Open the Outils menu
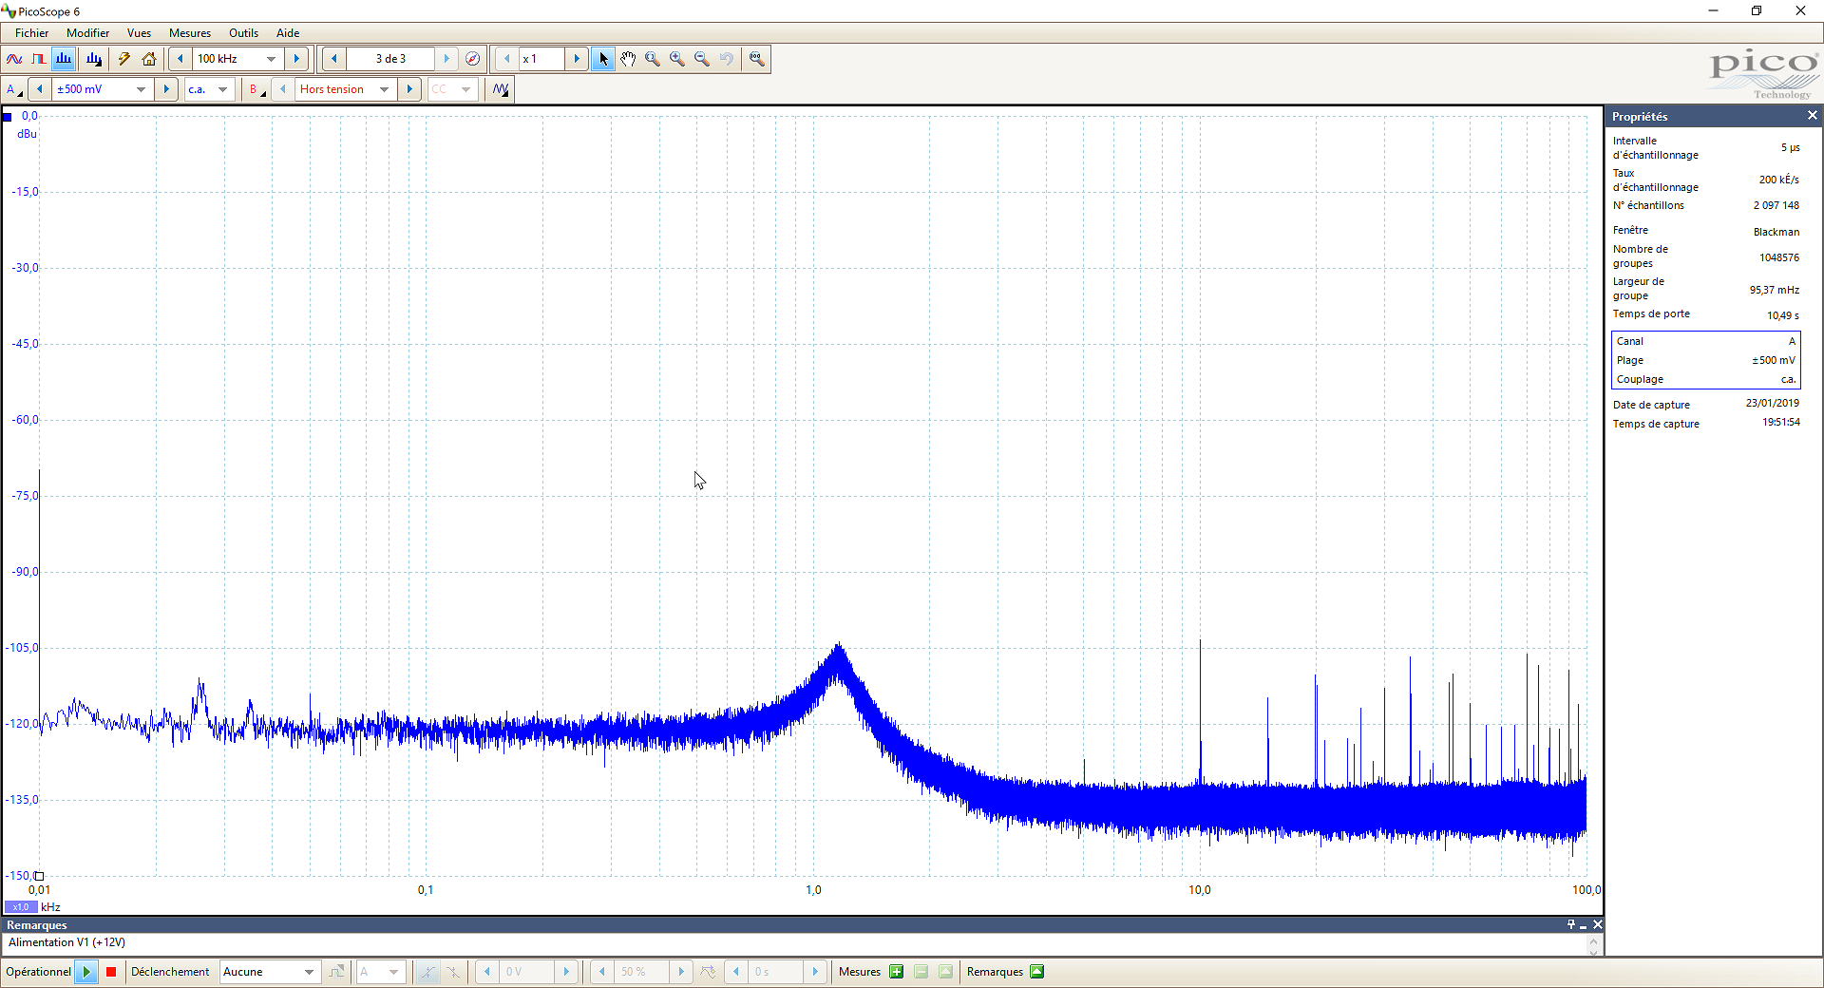The image size is (1824, 988). pos(243,33)
